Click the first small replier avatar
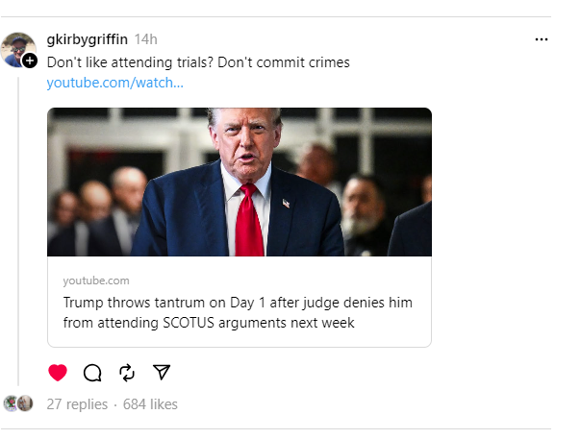This screenshot has height=439, width=581. (x=11, y=403)
